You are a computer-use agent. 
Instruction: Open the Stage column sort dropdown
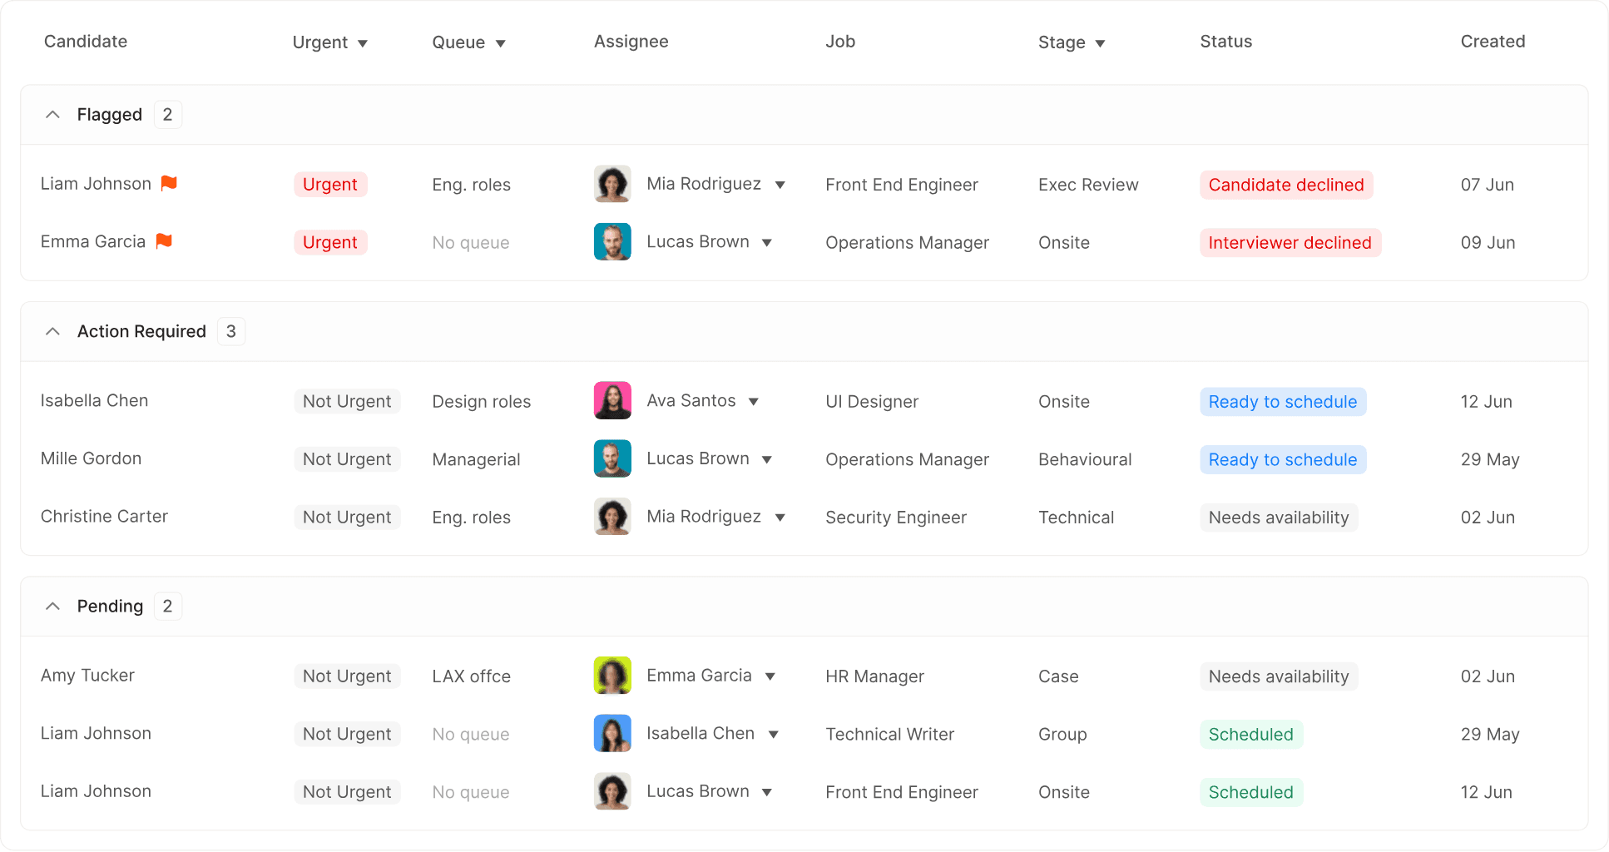coord(1100,43)
